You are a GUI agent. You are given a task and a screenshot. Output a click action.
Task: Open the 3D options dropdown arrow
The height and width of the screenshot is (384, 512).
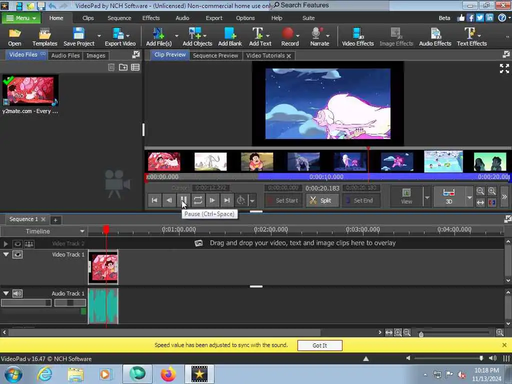[x=469, y=197]
